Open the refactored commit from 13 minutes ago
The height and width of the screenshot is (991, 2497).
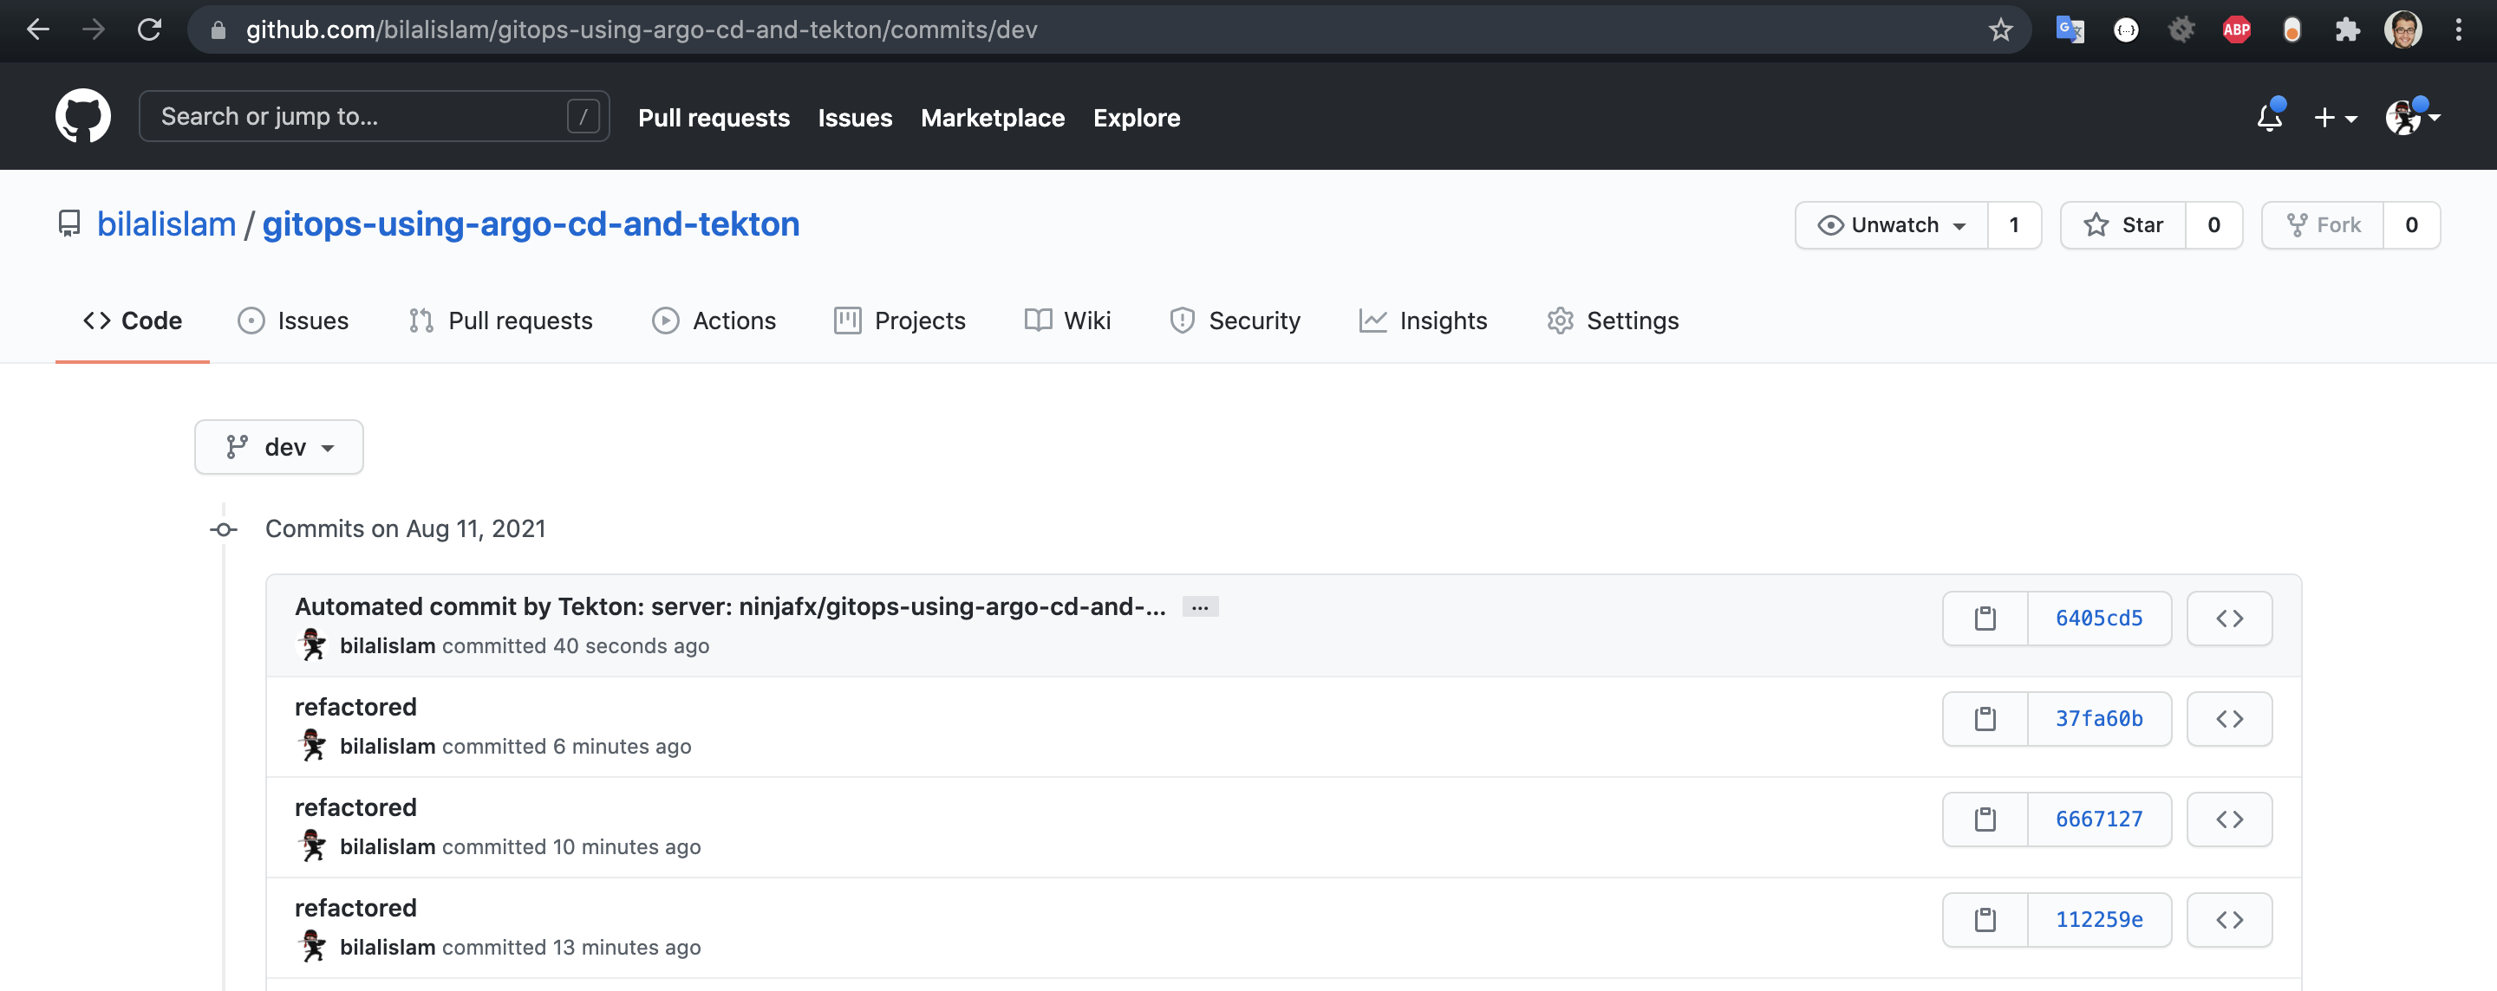pos(355,909)
